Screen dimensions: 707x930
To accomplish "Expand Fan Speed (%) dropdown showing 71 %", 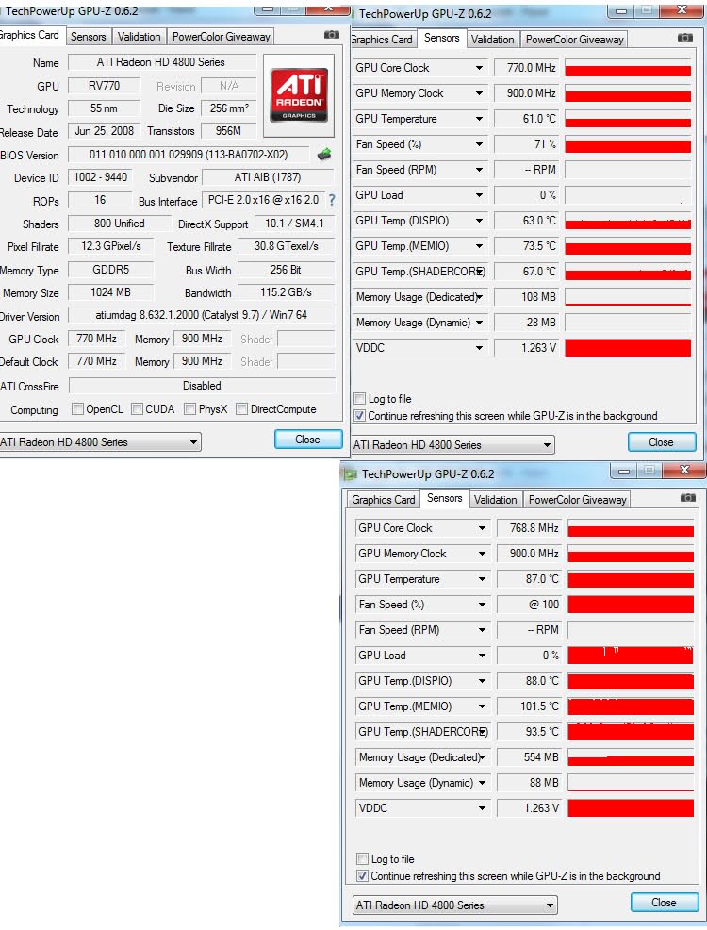I will (x=479, y=144).
